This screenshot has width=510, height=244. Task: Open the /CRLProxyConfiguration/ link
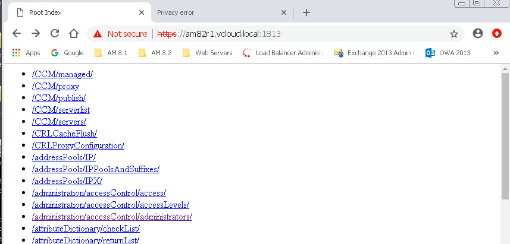click(78, 145)
